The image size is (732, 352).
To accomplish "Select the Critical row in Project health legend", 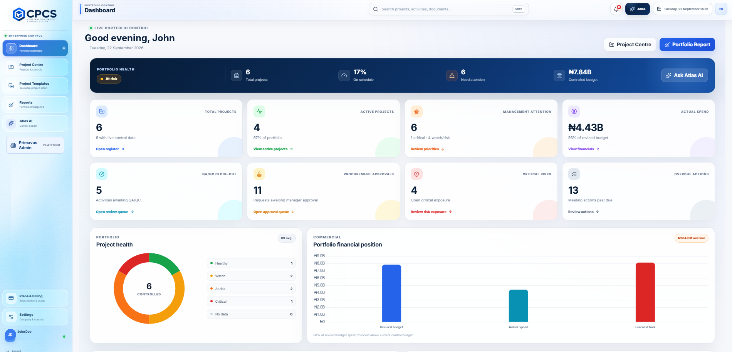I will (x=251, y=301).
